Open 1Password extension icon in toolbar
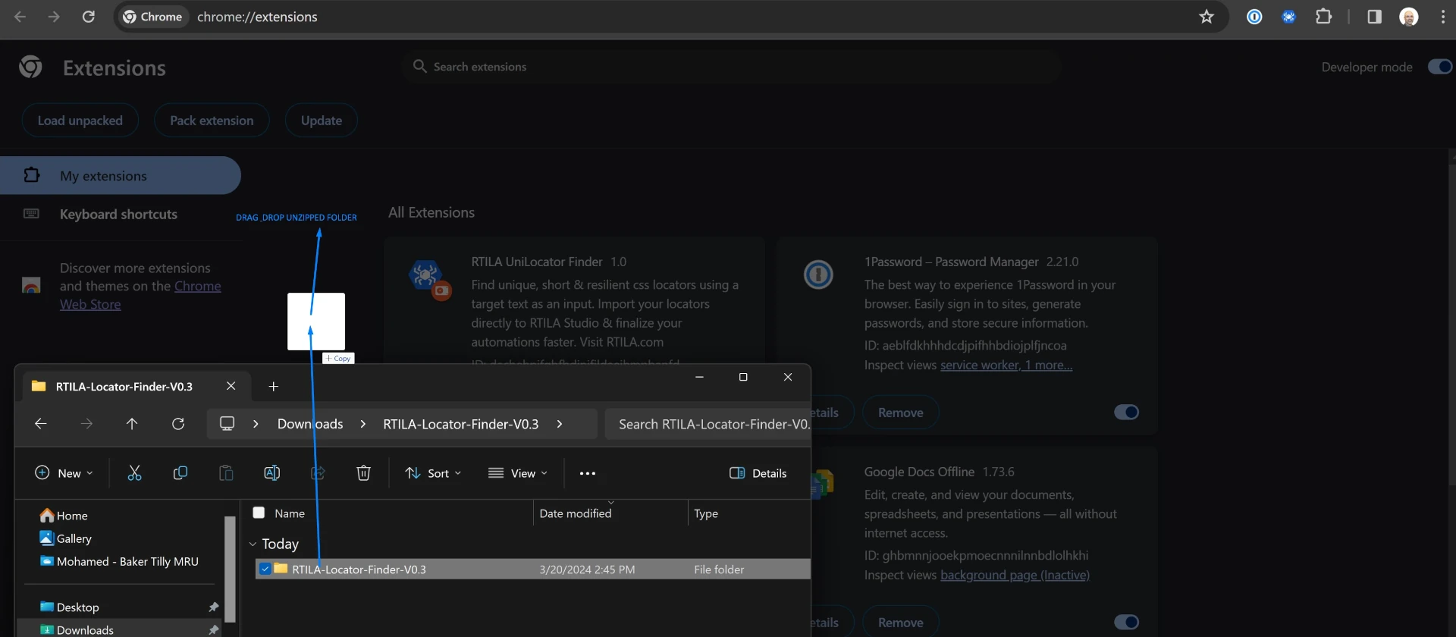The height and width of the screenshot is (637, 1456). [x=1254, y=17]
